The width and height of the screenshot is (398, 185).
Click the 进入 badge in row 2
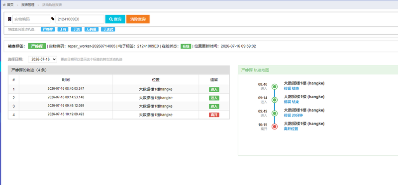pyautogui.click(x=214, y=98)
